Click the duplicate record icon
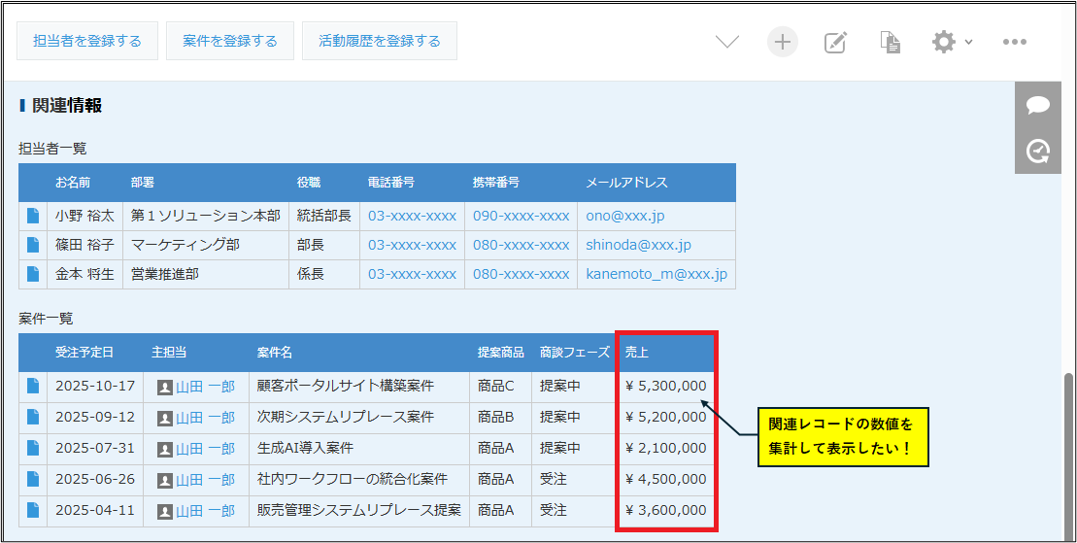This screenshot has height=543, width=1077. pyautogui.click(x=890, y=42)
